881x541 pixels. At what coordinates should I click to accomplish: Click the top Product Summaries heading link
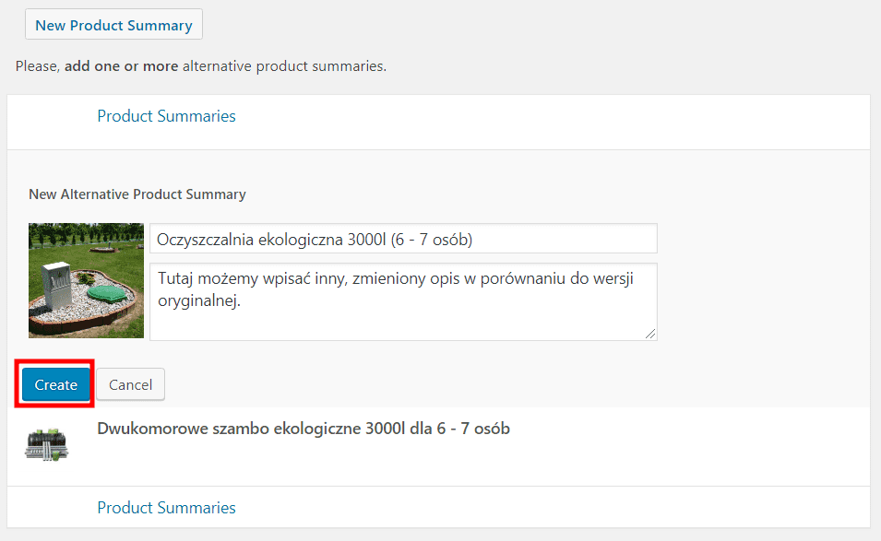pyautogui.click(x=166, y=115)
